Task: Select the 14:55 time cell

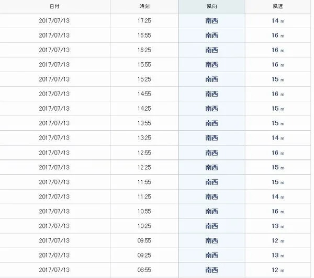Action: [x=144, y=94]
